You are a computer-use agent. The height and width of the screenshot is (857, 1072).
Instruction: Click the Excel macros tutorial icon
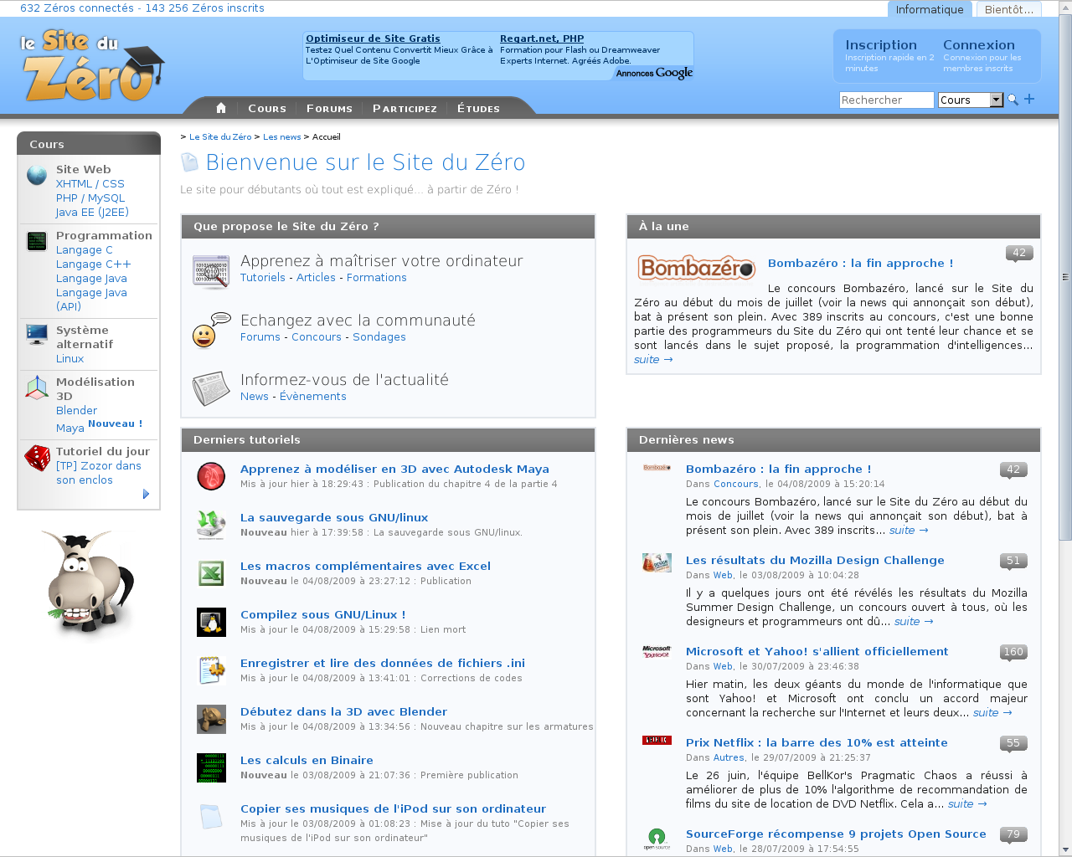click(211, 573)
